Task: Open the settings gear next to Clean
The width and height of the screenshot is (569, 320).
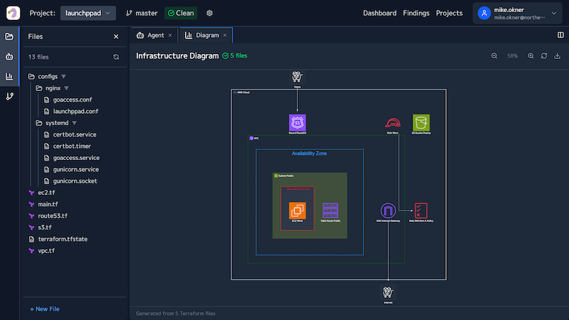Action: (x=209, y=13)
